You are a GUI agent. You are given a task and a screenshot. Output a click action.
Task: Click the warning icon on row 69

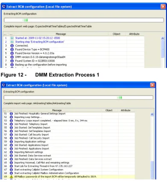[x=11, y=177]
